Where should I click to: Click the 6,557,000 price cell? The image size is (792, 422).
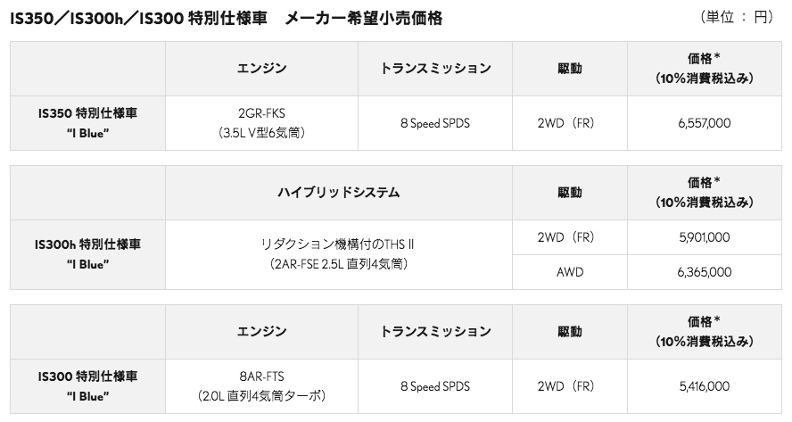pos(704,124)
